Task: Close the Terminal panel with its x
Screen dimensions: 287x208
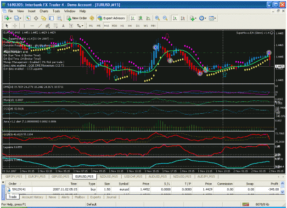Action: point(3,182)
